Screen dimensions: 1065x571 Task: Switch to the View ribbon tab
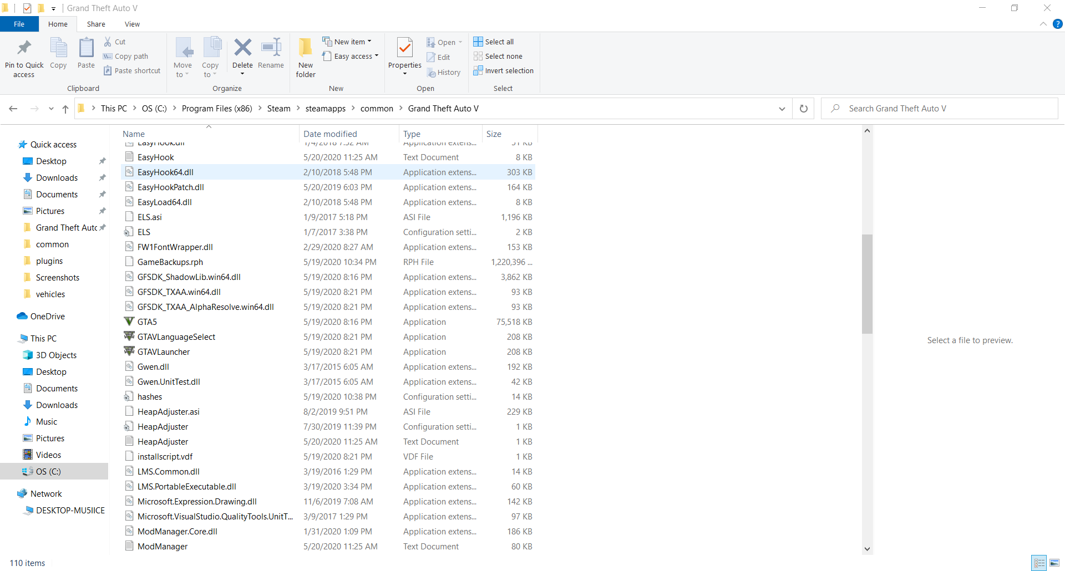[132, 24]
